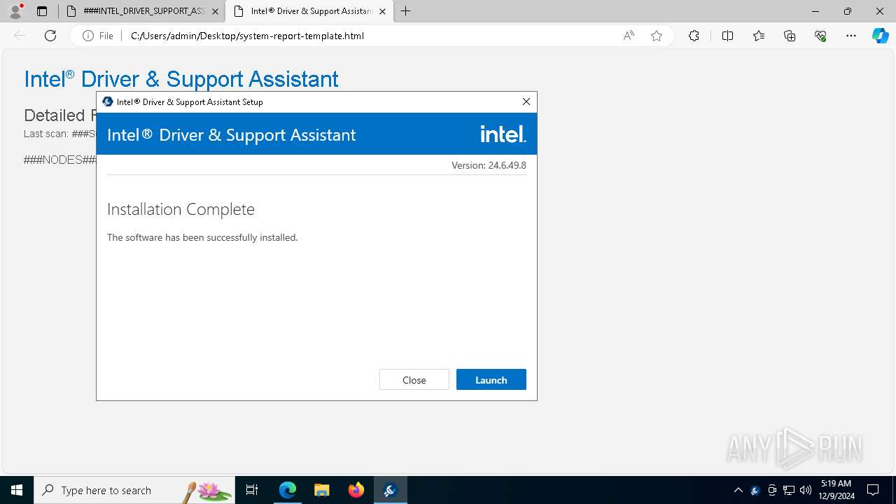Activate Read aloud icon in address bar
The height and width of the screenshot is (504, 896).
(x=629, y=36)
